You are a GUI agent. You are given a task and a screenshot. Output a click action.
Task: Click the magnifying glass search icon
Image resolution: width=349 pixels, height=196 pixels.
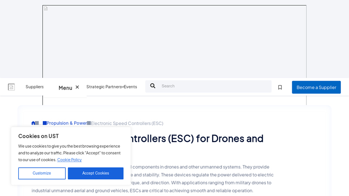pyautogui.click(x=153, y=86)
